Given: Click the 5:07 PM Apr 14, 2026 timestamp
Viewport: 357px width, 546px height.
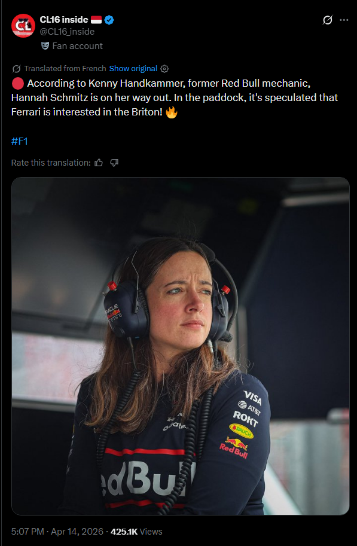Looking at the screenshot, I should pyautogui.click(x=57, y=532).
